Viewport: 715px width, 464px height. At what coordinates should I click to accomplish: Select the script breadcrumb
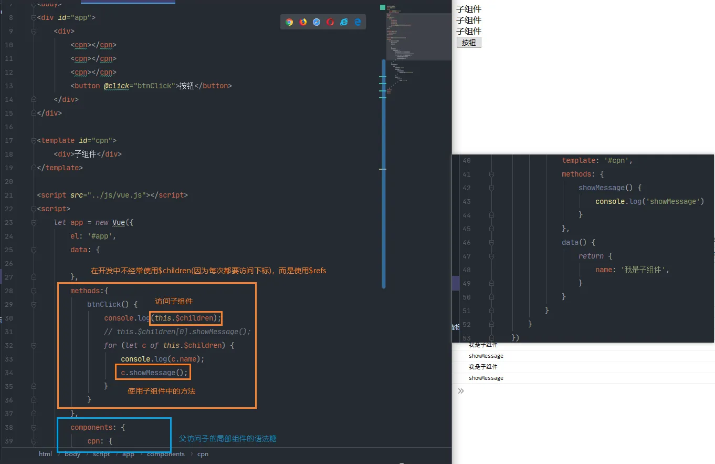point(101,454)
